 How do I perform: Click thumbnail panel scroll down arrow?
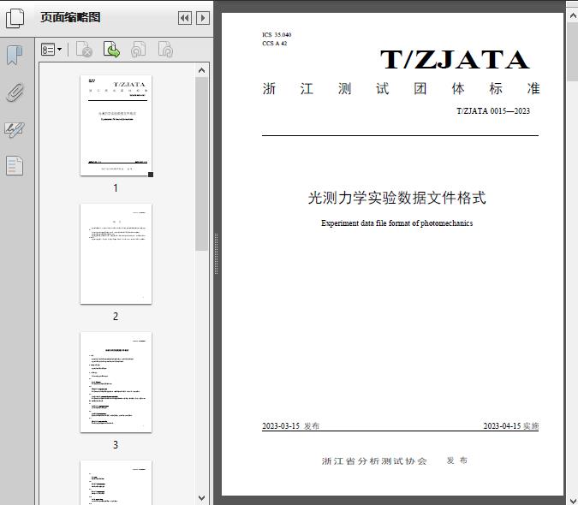[x=201, y=498]
